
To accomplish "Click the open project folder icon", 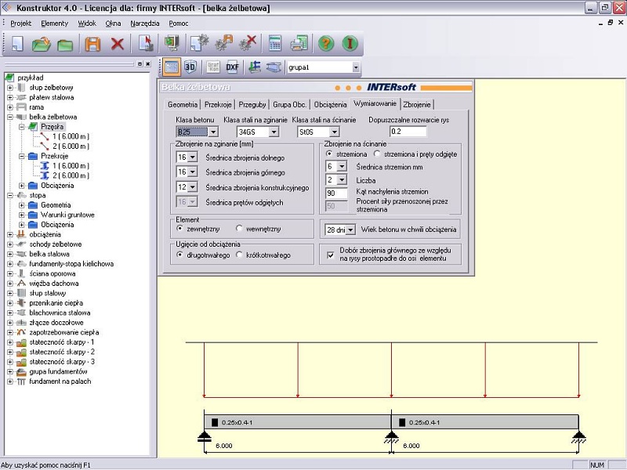I will pos(41,44).
